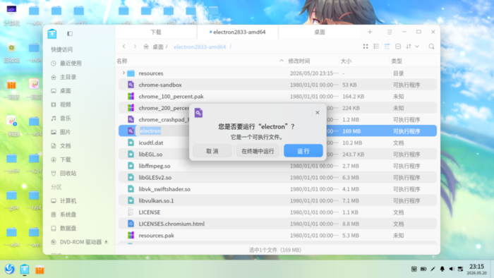The image size is (494, 278).
Task: Open the launcher icon in taskbar
Action: 9,270
